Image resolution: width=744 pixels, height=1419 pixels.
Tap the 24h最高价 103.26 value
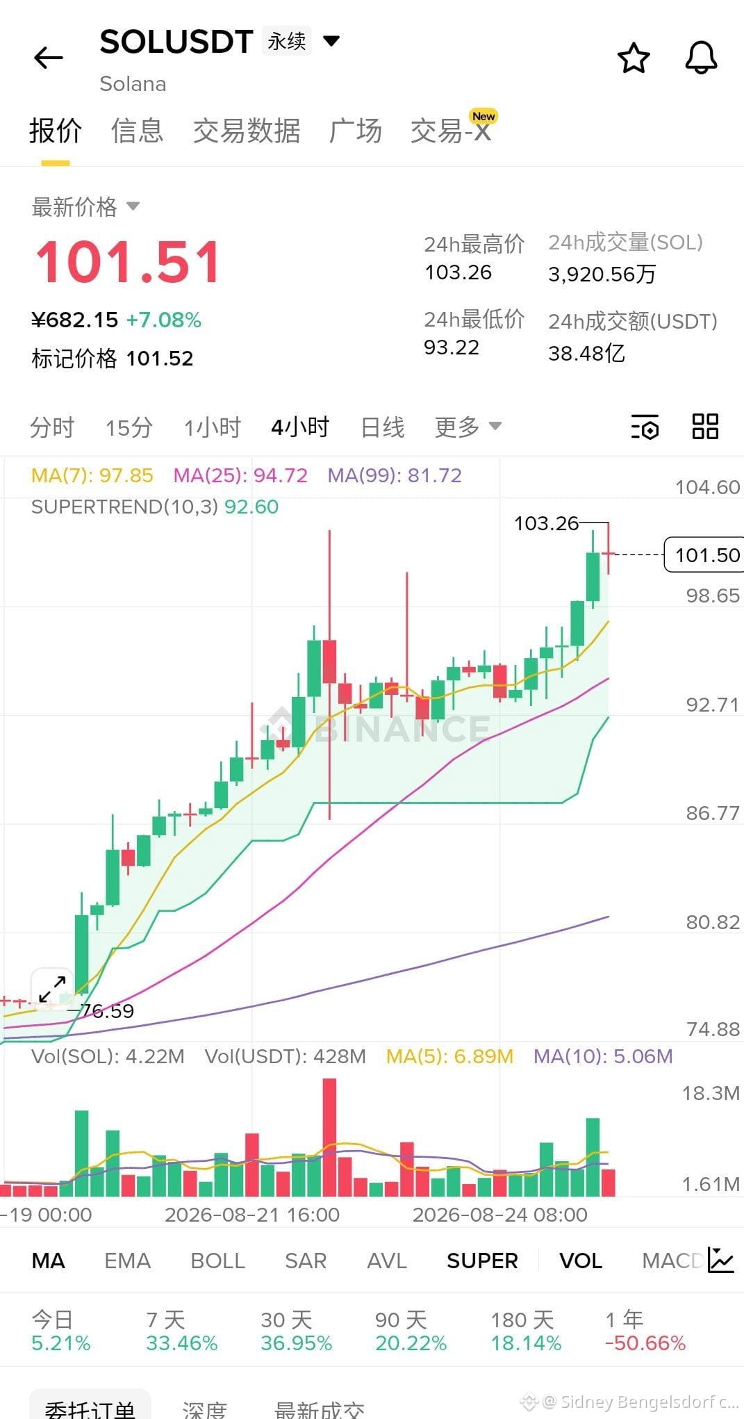coord(458,272)
